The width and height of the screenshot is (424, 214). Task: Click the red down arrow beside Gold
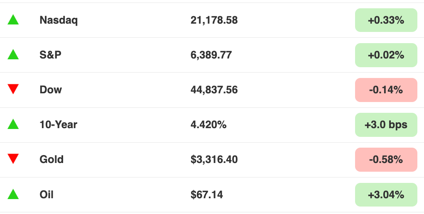(13, 159)
